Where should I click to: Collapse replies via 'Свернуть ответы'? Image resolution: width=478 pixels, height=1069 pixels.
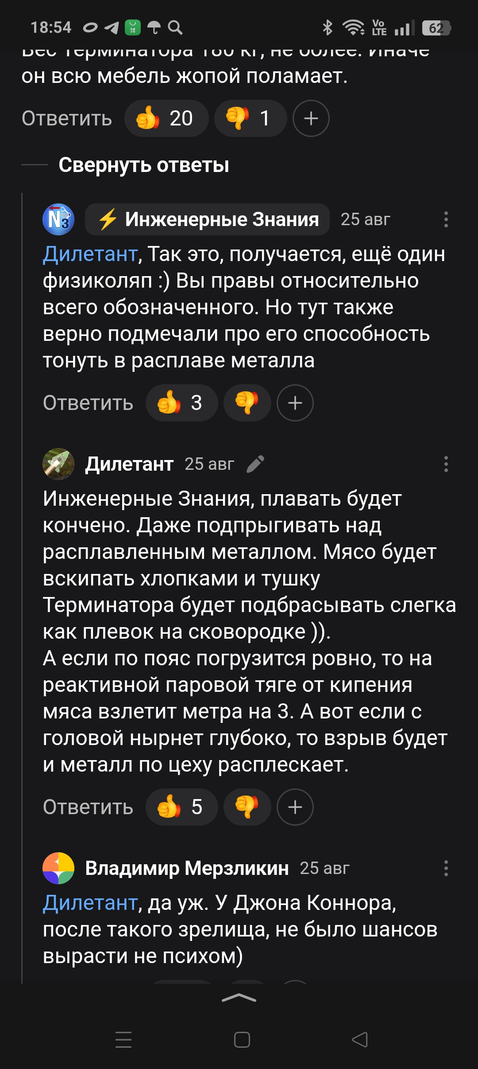click(x=144, y=165)
